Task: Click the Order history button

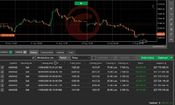Action: [x=148, y=58]
